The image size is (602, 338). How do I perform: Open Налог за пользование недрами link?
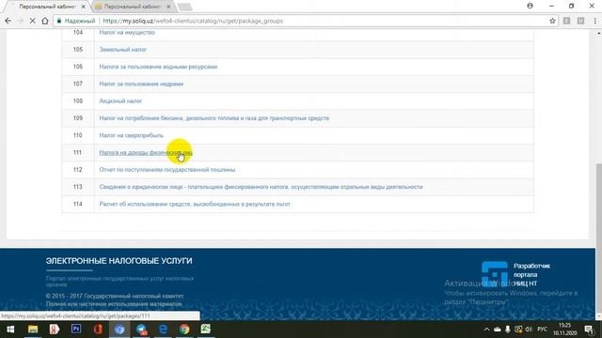click(141, 84)
